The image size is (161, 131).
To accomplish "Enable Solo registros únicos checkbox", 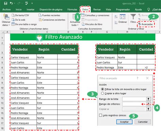I will point(101,115).
